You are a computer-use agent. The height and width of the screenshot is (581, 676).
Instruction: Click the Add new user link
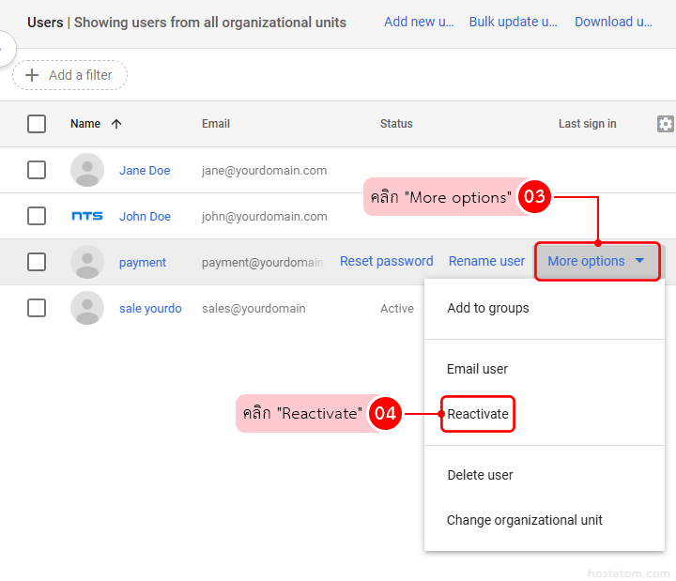click(x=419, y=22)
